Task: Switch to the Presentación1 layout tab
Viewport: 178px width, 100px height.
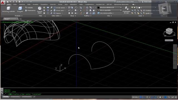Action: (x=15, y=97)
